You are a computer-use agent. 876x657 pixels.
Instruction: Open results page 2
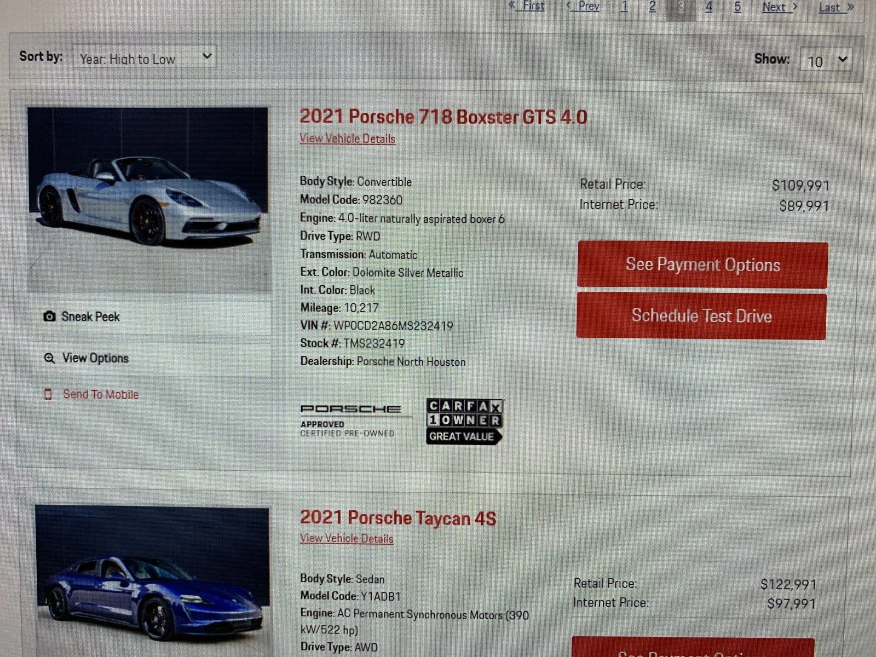[x=653, y=7]
